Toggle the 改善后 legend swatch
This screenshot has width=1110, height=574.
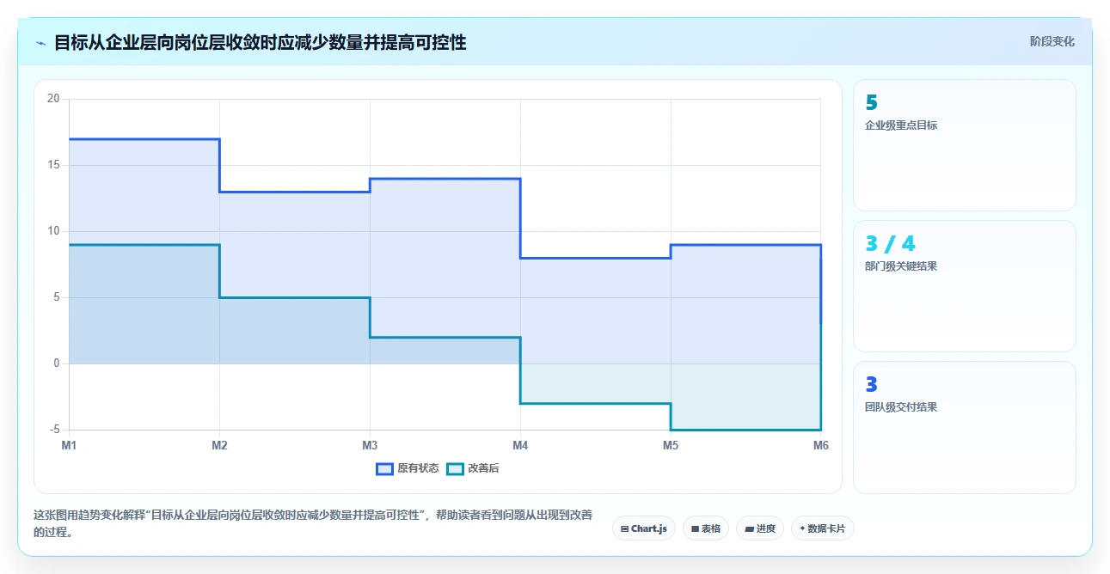pyautogui.click(x=455, y=468)
